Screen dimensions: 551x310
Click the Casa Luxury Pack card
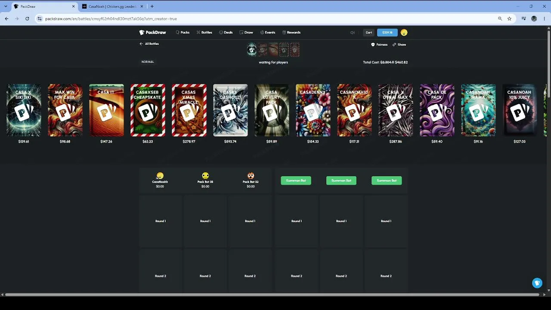pos(272,110)
